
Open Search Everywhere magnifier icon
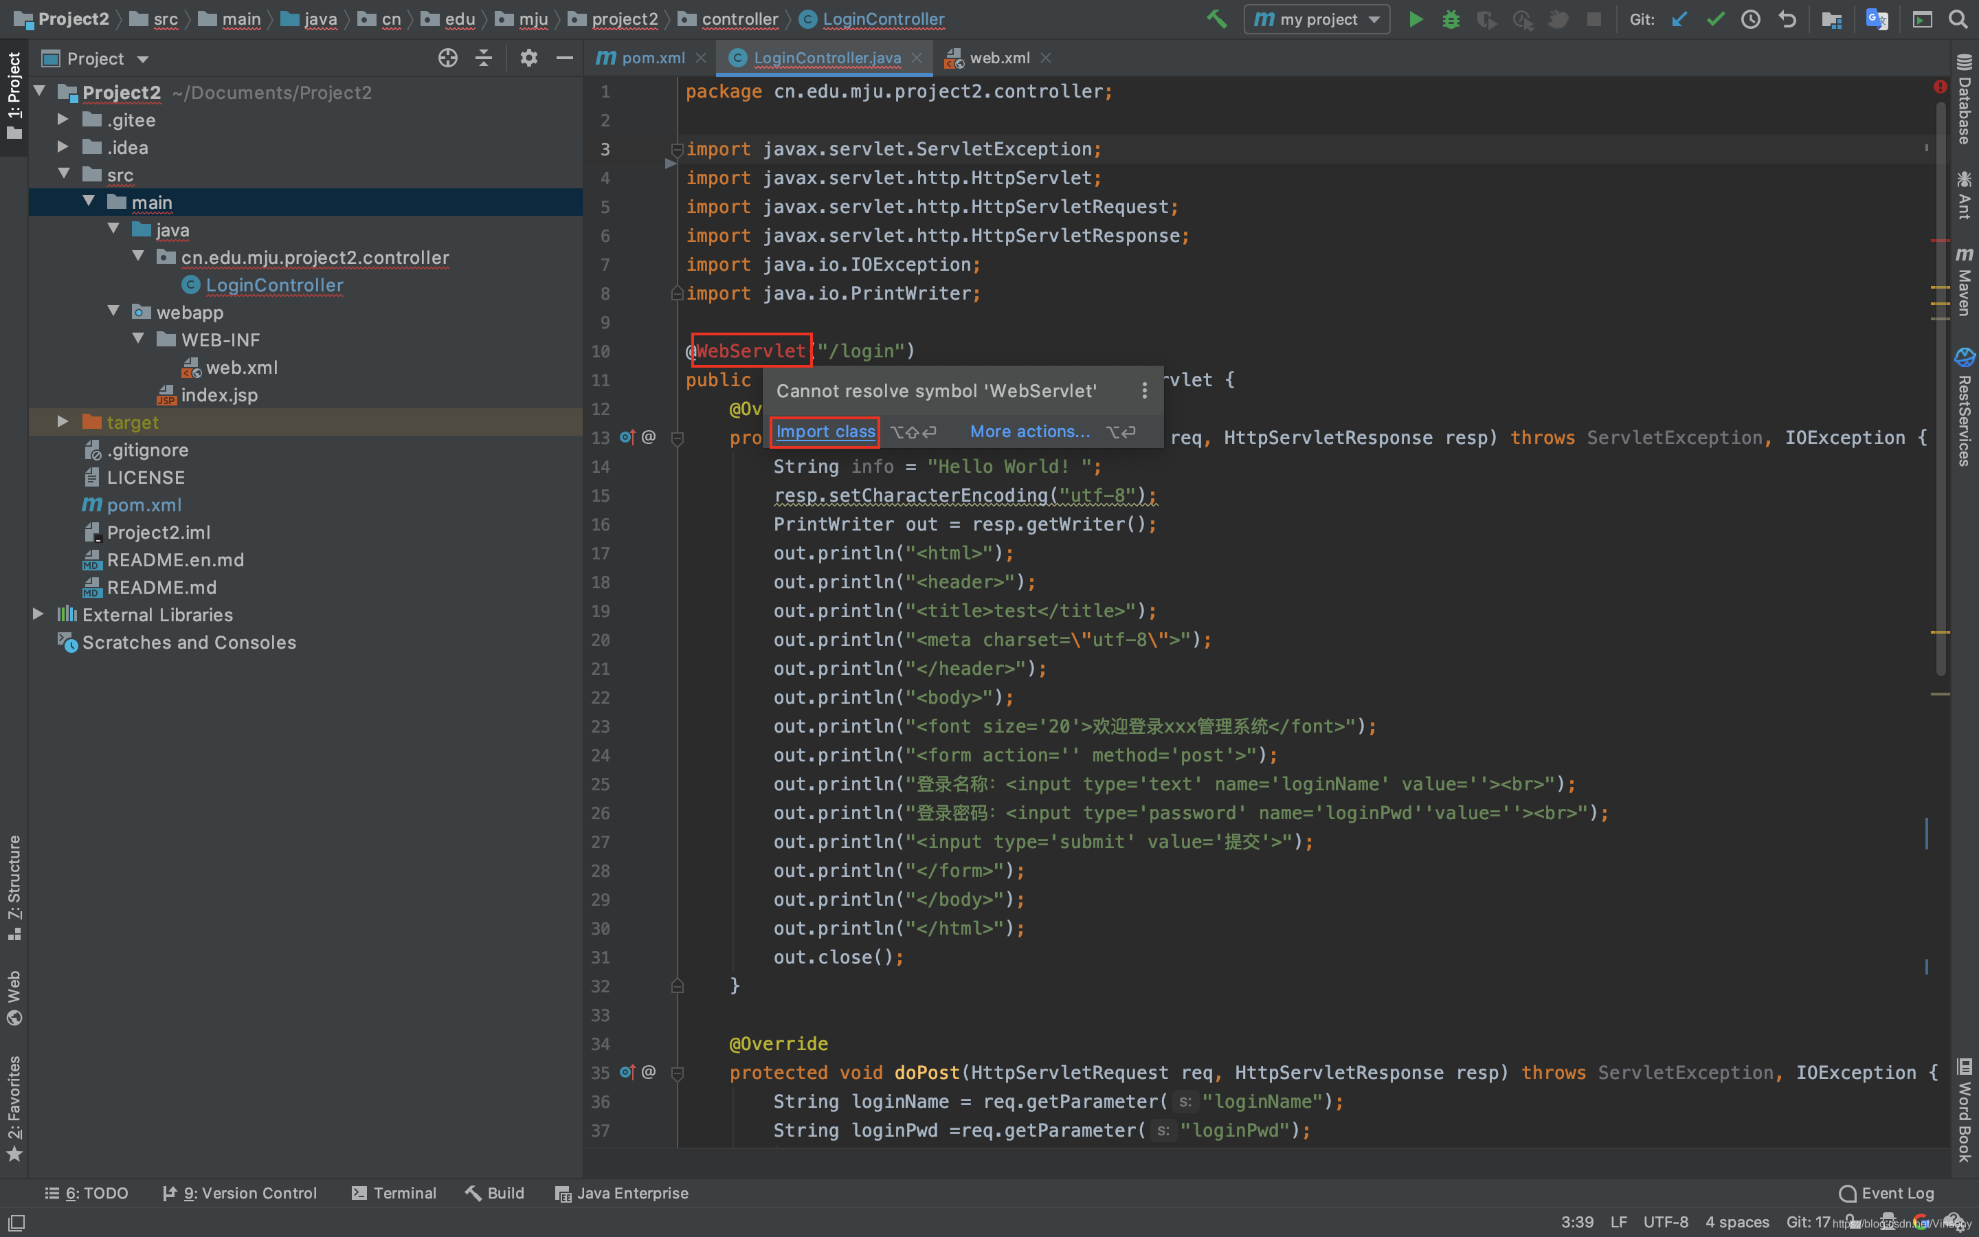tap(1958, 19)
